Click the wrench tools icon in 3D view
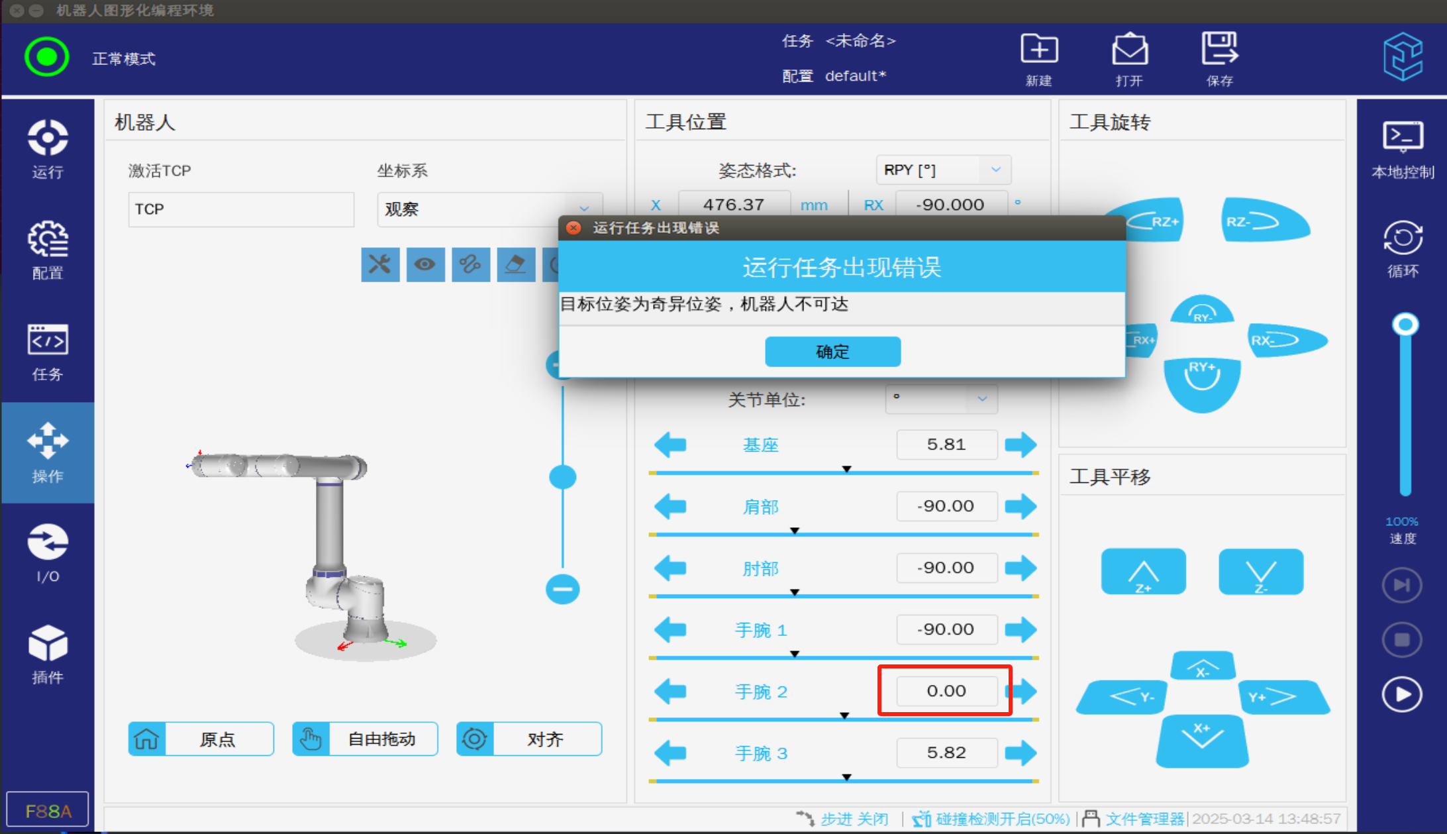 pos(380,265)
